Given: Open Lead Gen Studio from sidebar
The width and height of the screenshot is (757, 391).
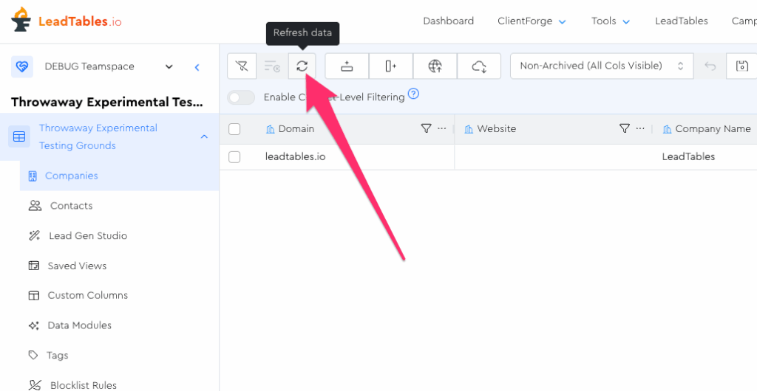Looking at the screenshot, I should [87, 236].
